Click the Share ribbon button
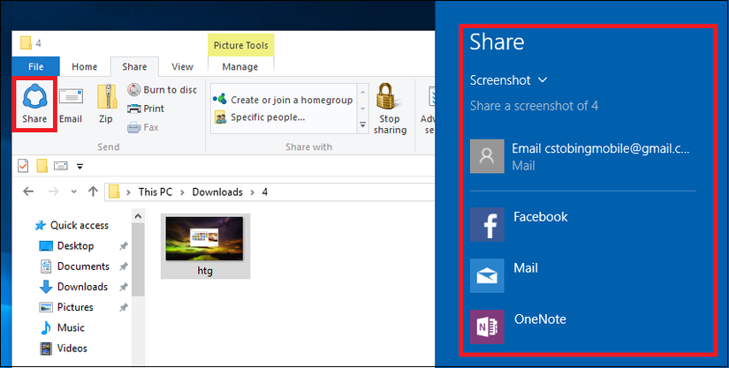Image resolution: width=729 pixels, height=368 pixels. coord(35,104)
